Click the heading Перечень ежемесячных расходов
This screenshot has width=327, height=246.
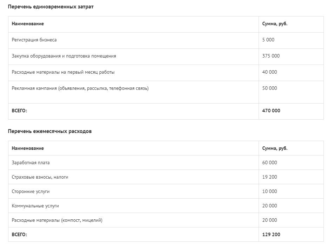(x=50, y=131)
